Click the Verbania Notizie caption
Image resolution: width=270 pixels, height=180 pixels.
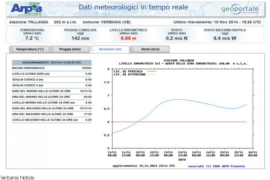(17, 178)
